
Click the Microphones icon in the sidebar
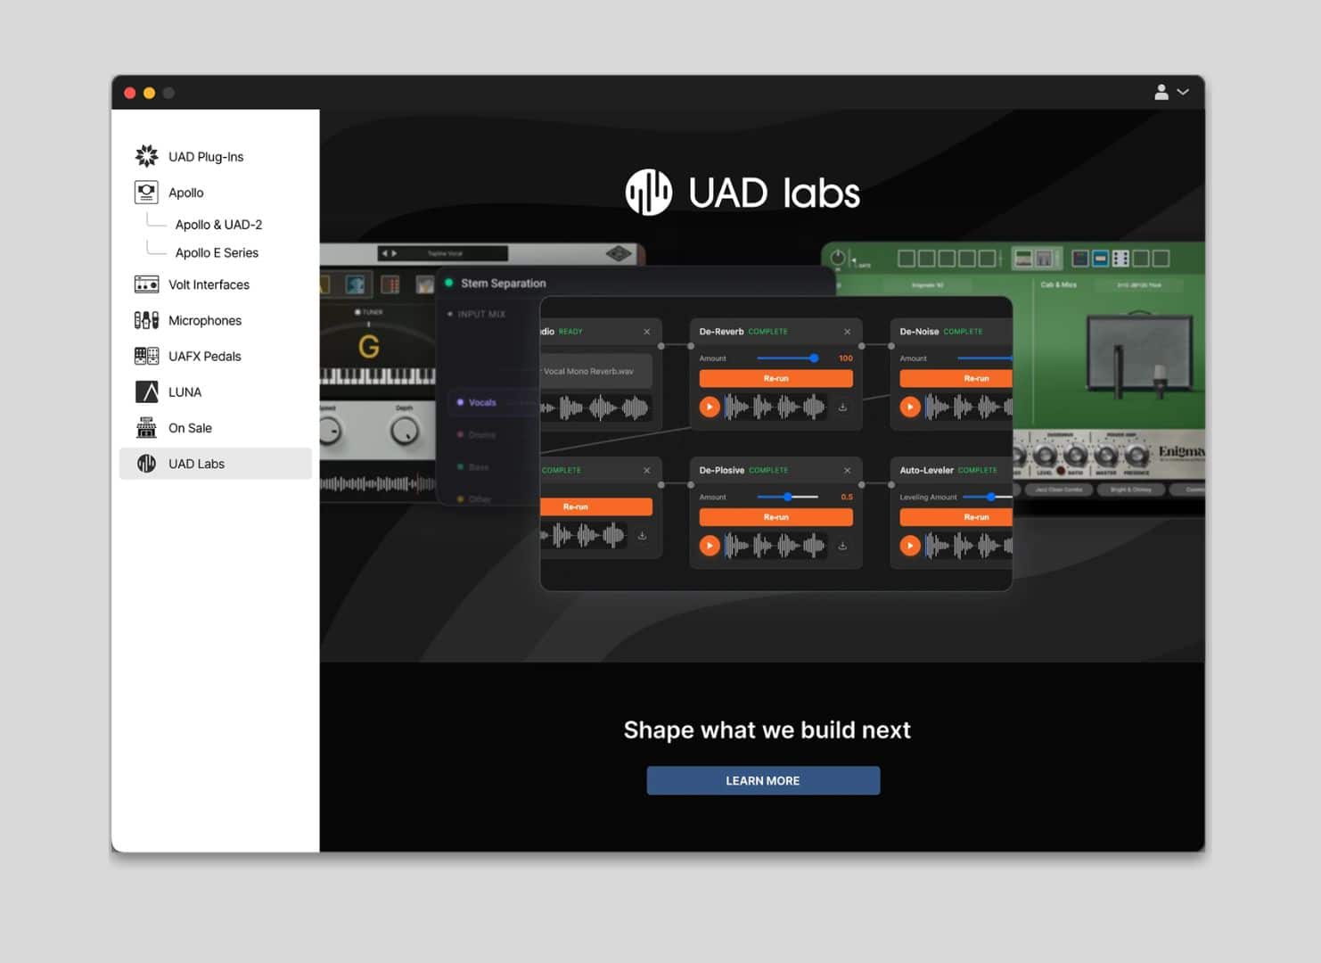click(x=145, y=319)
